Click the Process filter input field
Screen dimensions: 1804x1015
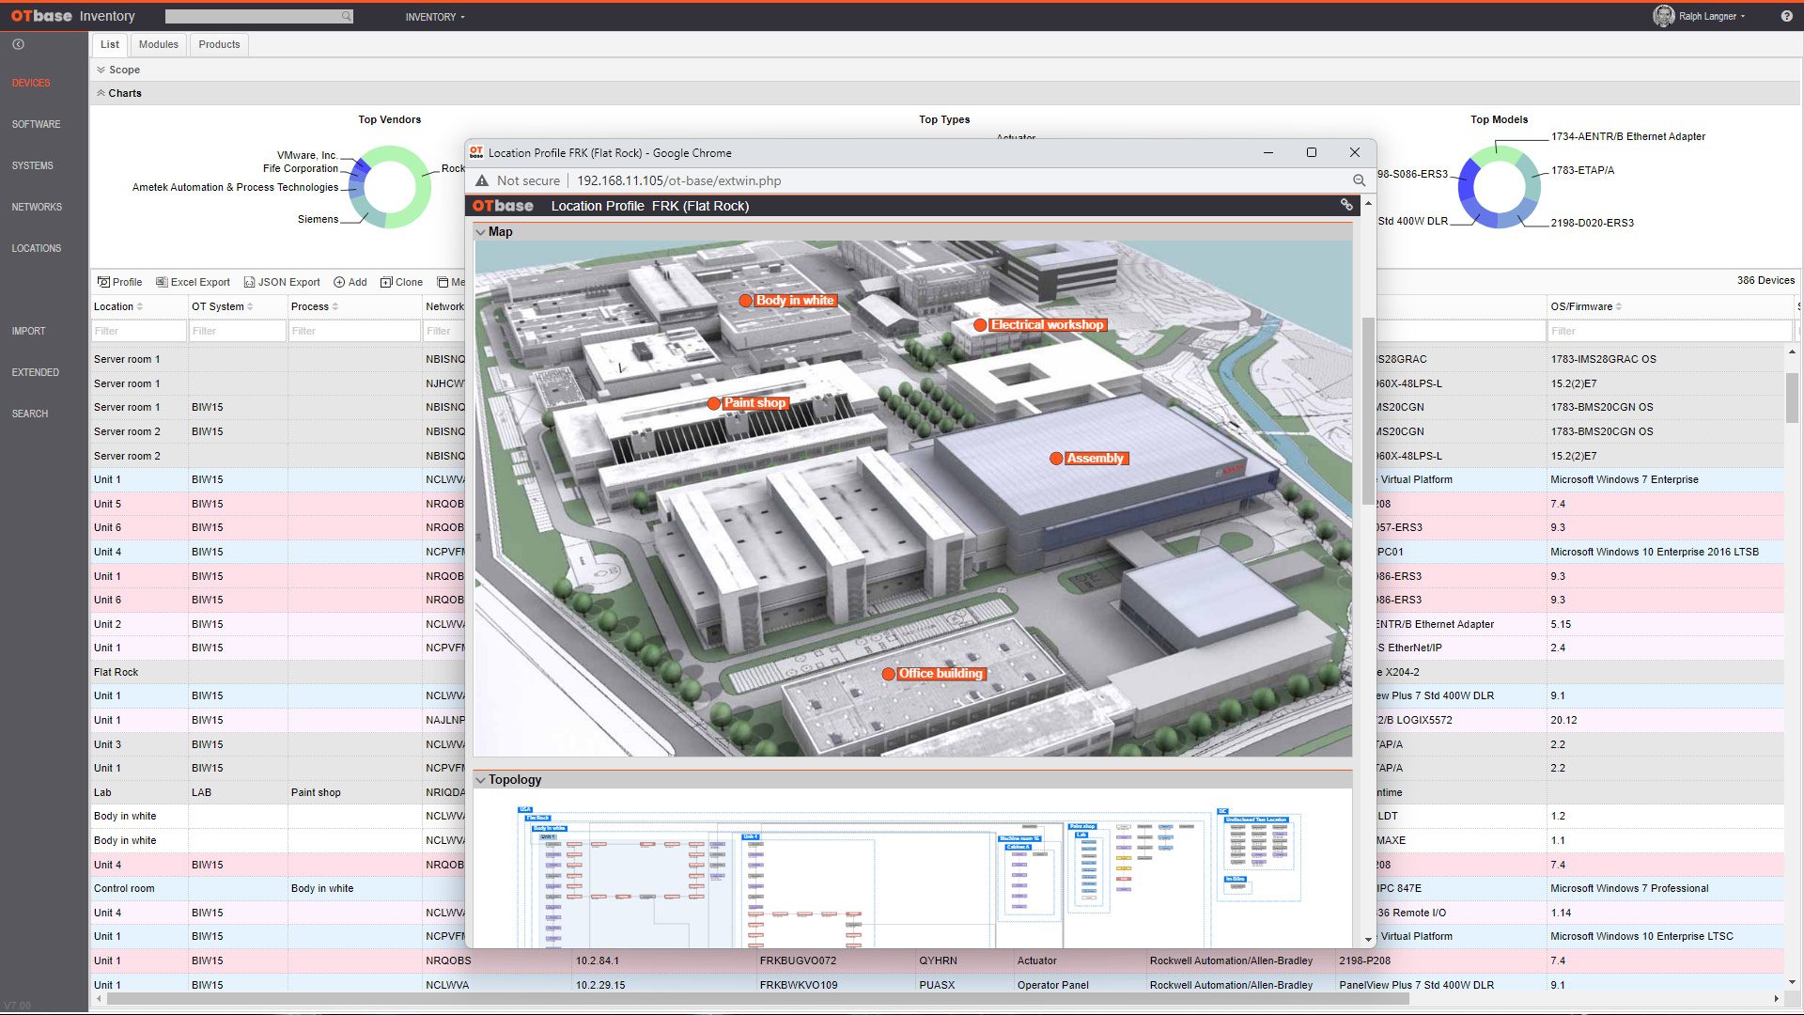(354, 331)
